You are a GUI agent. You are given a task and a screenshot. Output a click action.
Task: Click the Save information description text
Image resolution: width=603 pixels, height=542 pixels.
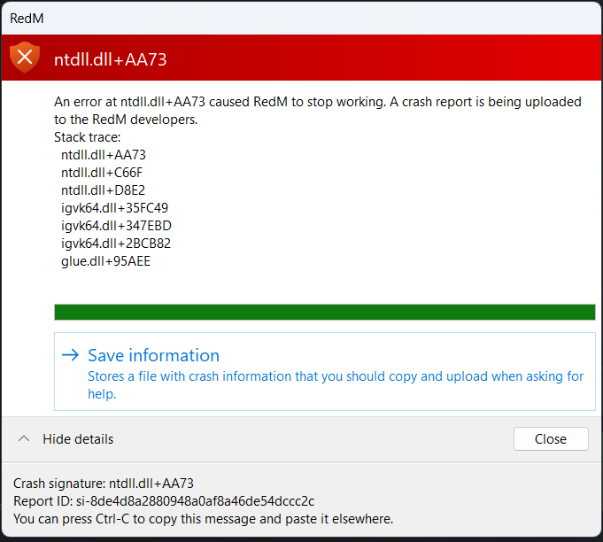(x=335, y=384)
